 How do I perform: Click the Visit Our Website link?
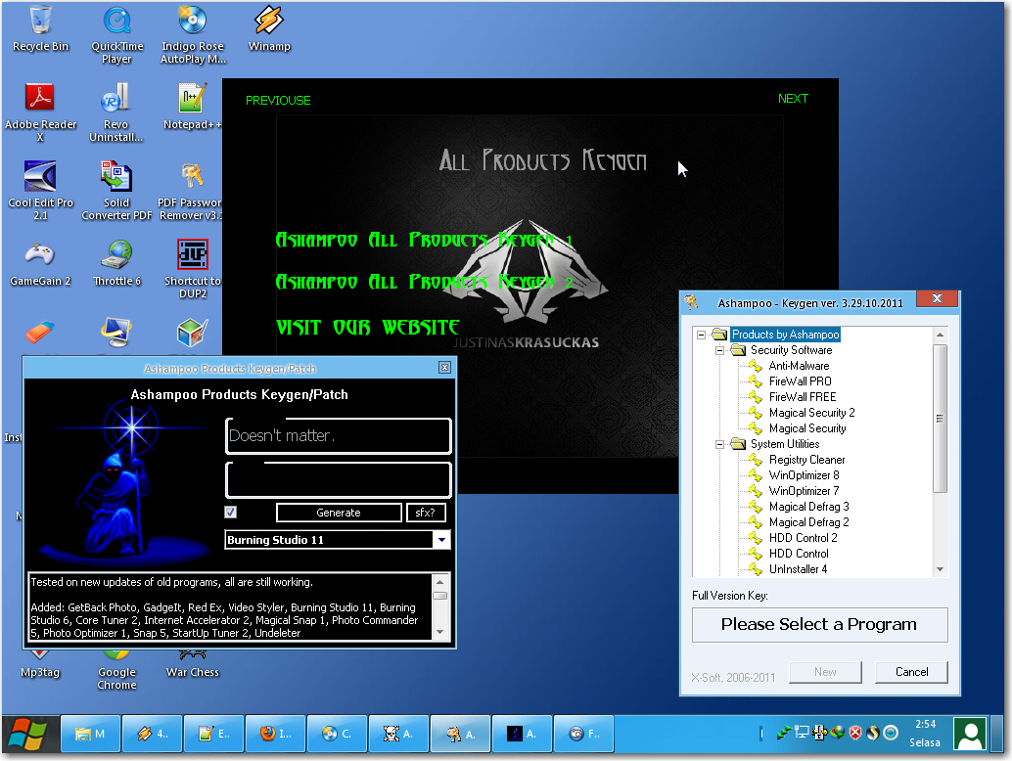(x=367, y=327)
